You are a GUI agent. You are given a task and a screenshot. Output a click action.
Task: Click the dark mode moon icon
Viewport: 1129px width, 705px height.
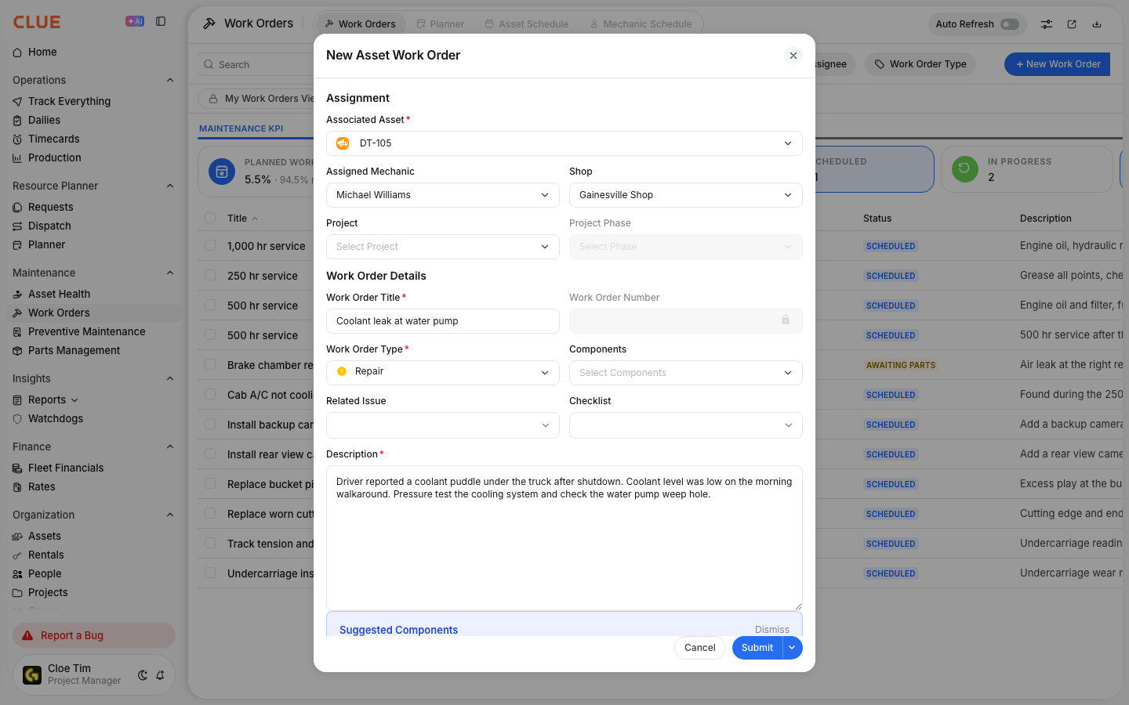coord(143,674)
